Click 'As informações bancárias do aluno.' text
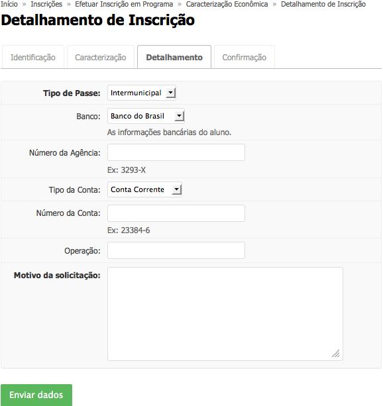The height and width of the screenshot is (406, 383). [x=169, y=132]
